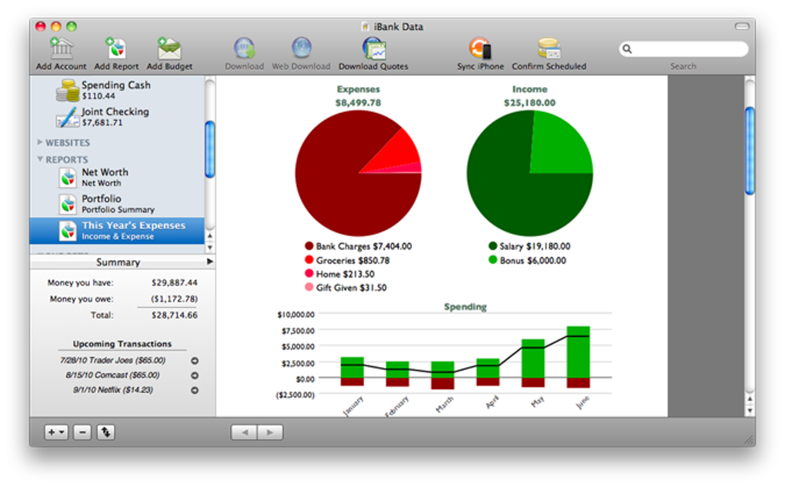Click the Bonus $6,000.00 legend entry

tap(527, 260)
